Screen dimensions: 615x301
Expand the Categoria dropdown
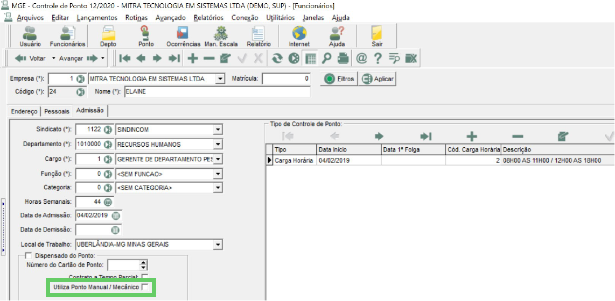click(x=219, y=188)
